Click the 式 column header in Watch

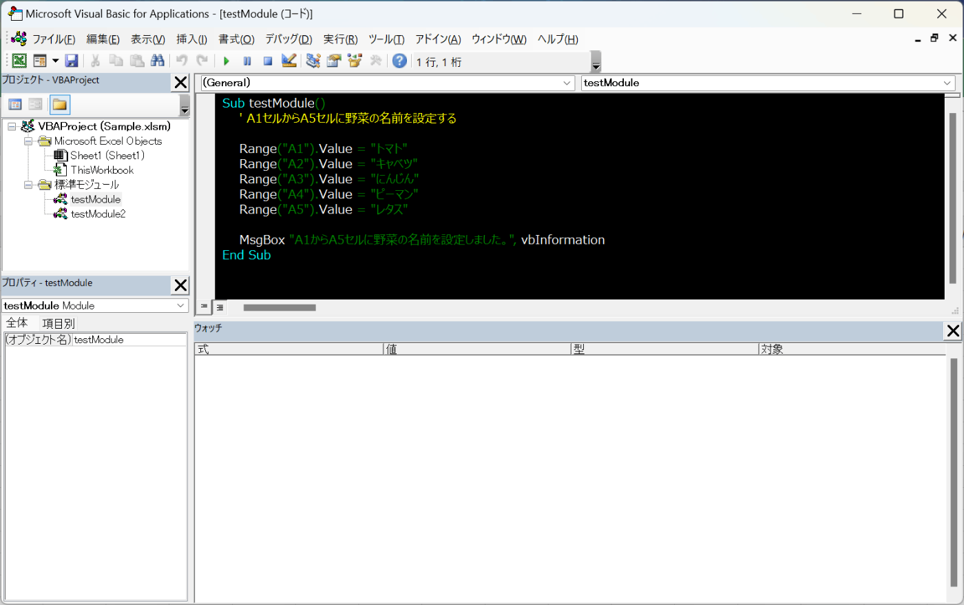tap(289, 349)
